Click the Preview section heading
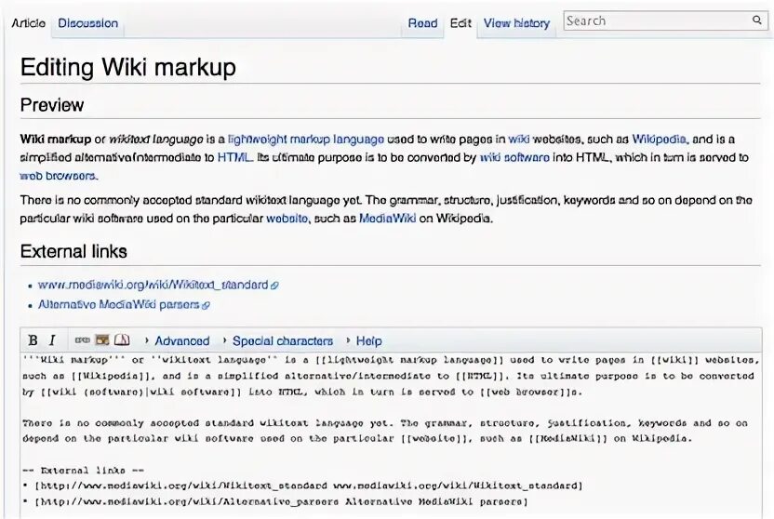Screen dimensions: 774x519 (x=52, y=105)
